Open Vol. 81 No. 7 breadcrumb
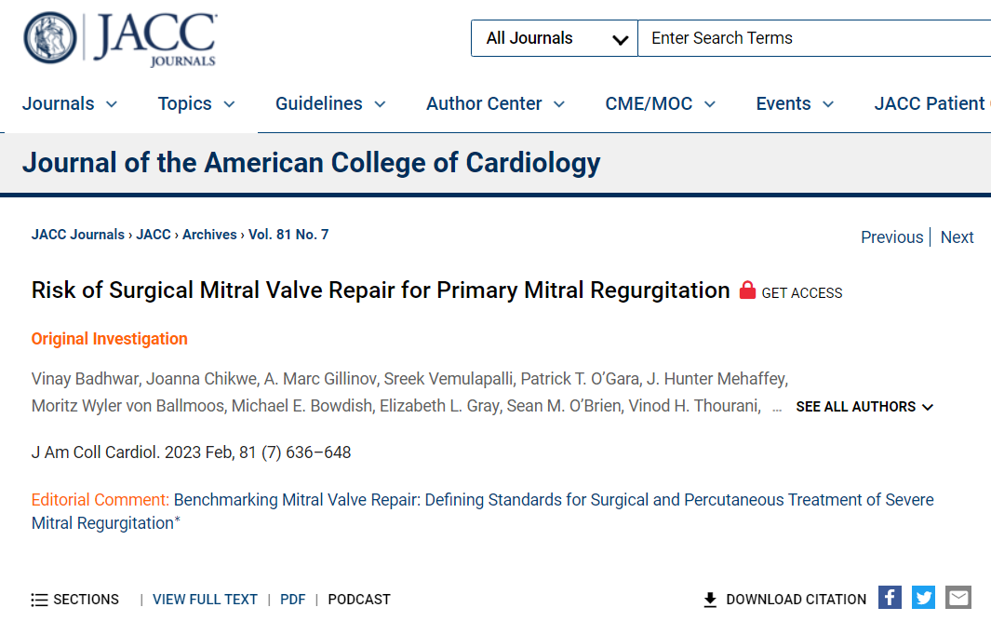Viewport: 991px width, 621px height. [x=288, y=235]
